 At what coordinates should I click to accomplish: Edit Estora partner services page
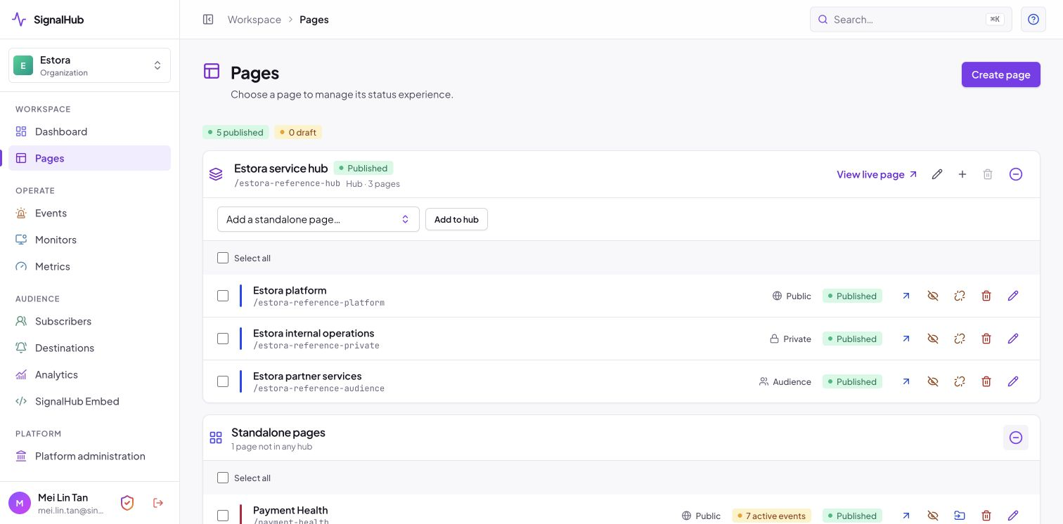(1013, 381)
